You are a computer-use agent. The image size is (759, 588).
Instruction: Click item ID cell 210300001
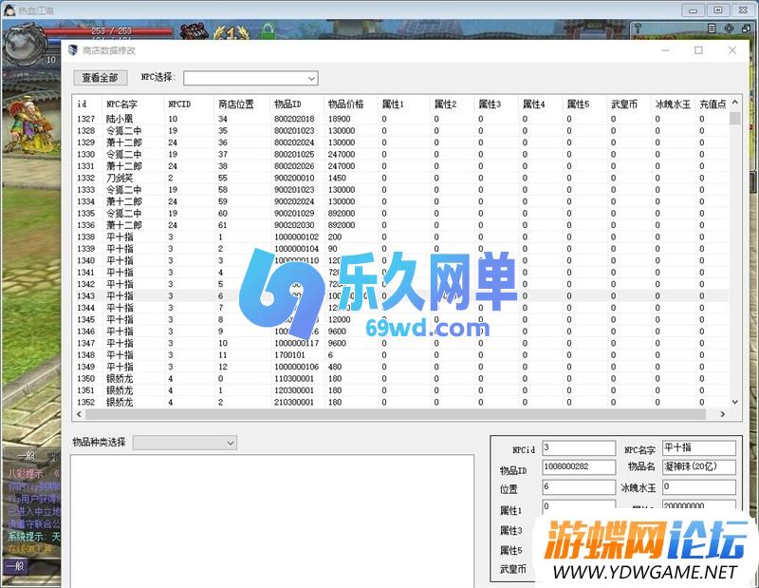click(294, 403)
